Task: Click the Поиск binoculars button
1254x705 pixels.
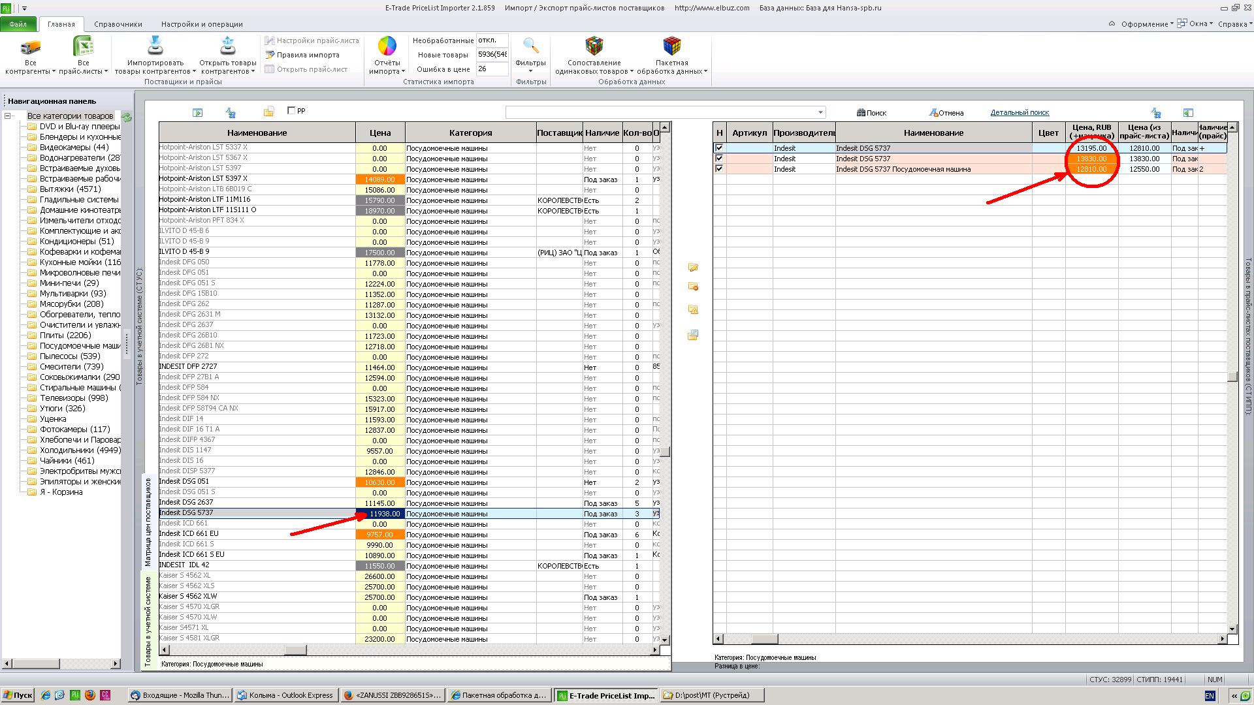Action: point(872,113)
